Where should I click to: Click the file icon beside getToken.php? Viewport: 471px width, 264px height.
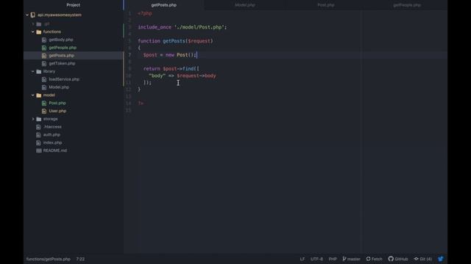click(x=44, y=64)
